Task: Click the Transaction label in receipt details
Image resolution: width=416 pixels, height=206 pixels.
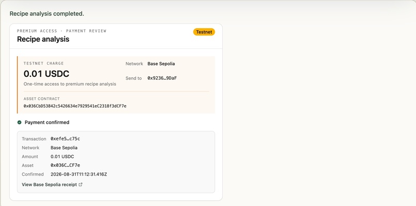Action: pyautogui.click(x=34, y=139)
